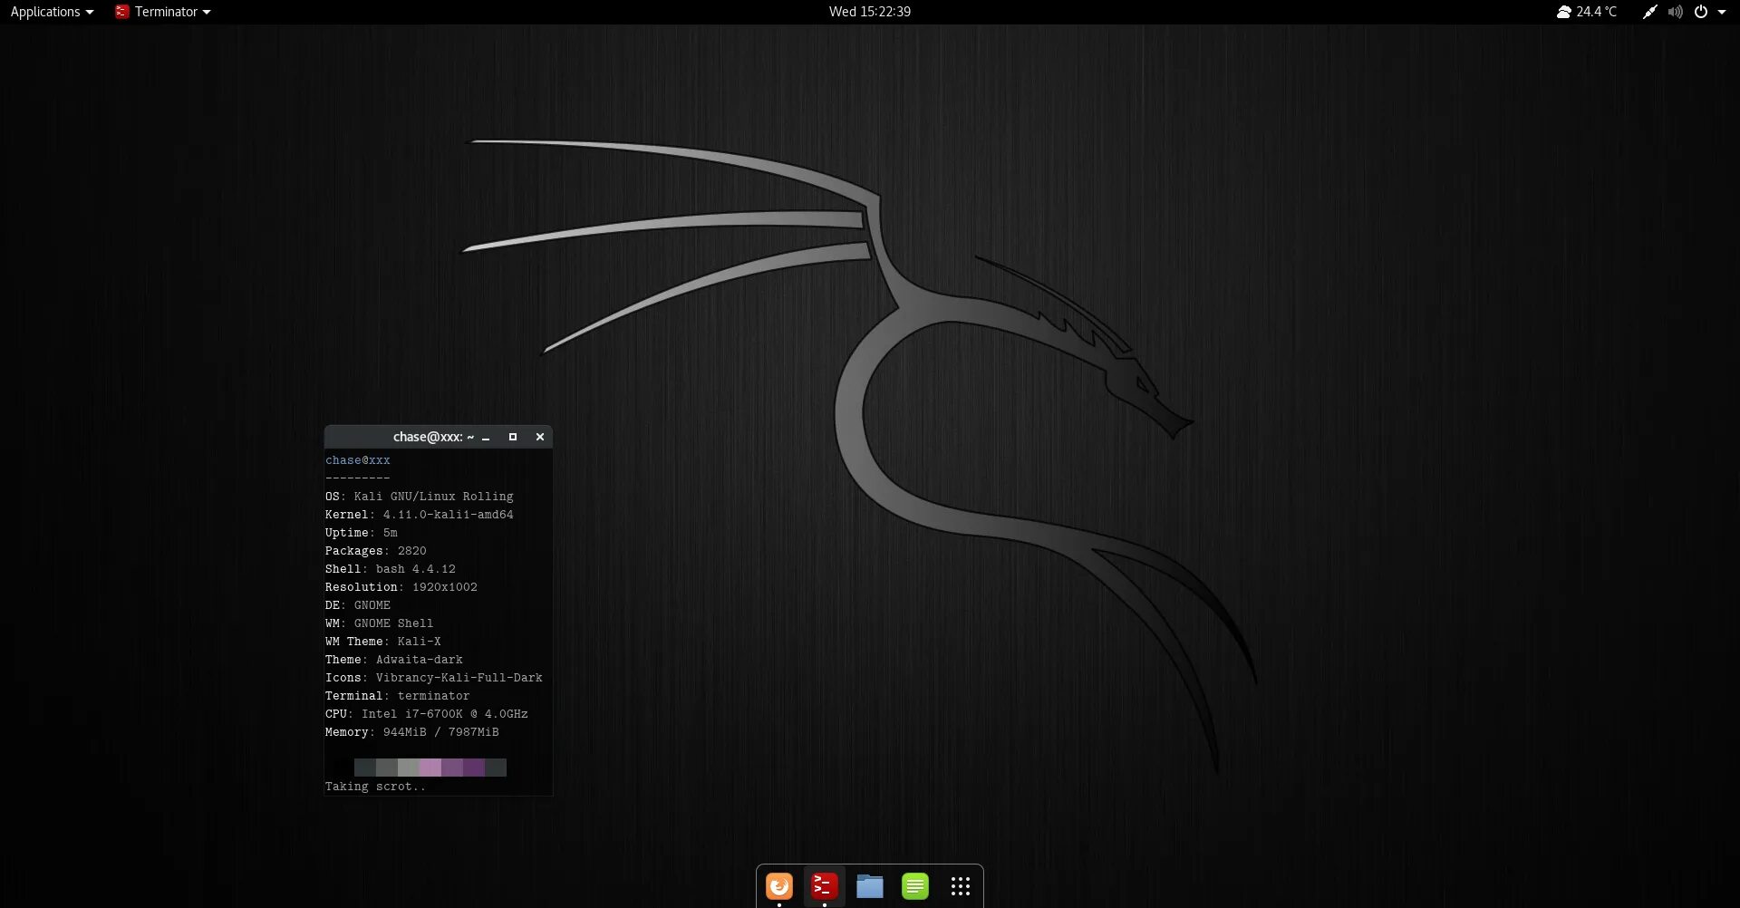Click the Memory 944MiB / 7987MiB line

coord(412,732)
